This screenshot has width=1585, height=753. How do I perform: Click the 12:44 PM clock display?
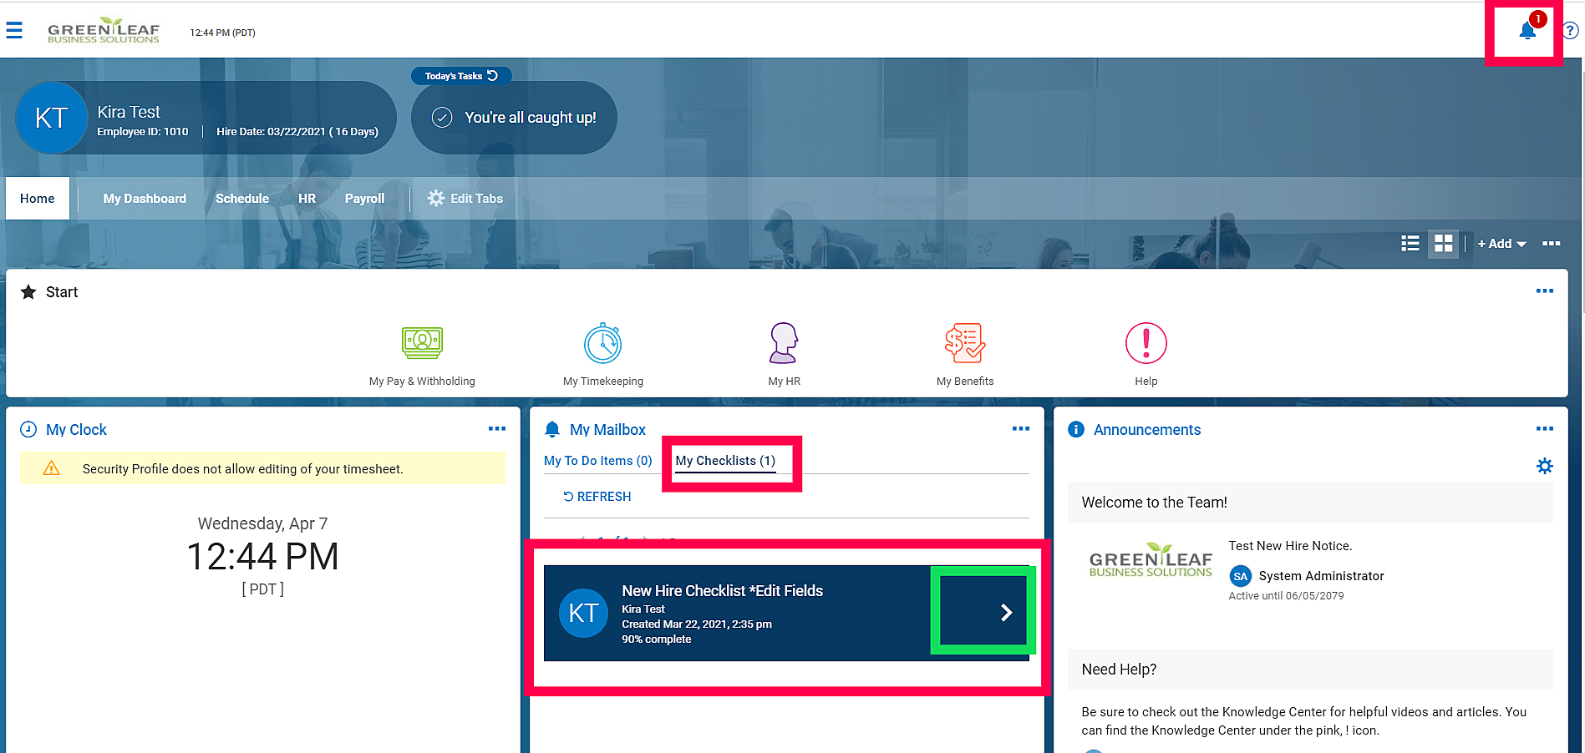click(263, 557)
